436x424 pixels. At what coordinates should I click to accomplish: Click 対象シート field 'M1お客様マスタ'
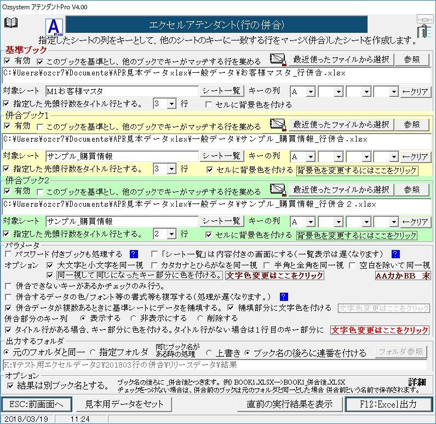pos(122,91)
